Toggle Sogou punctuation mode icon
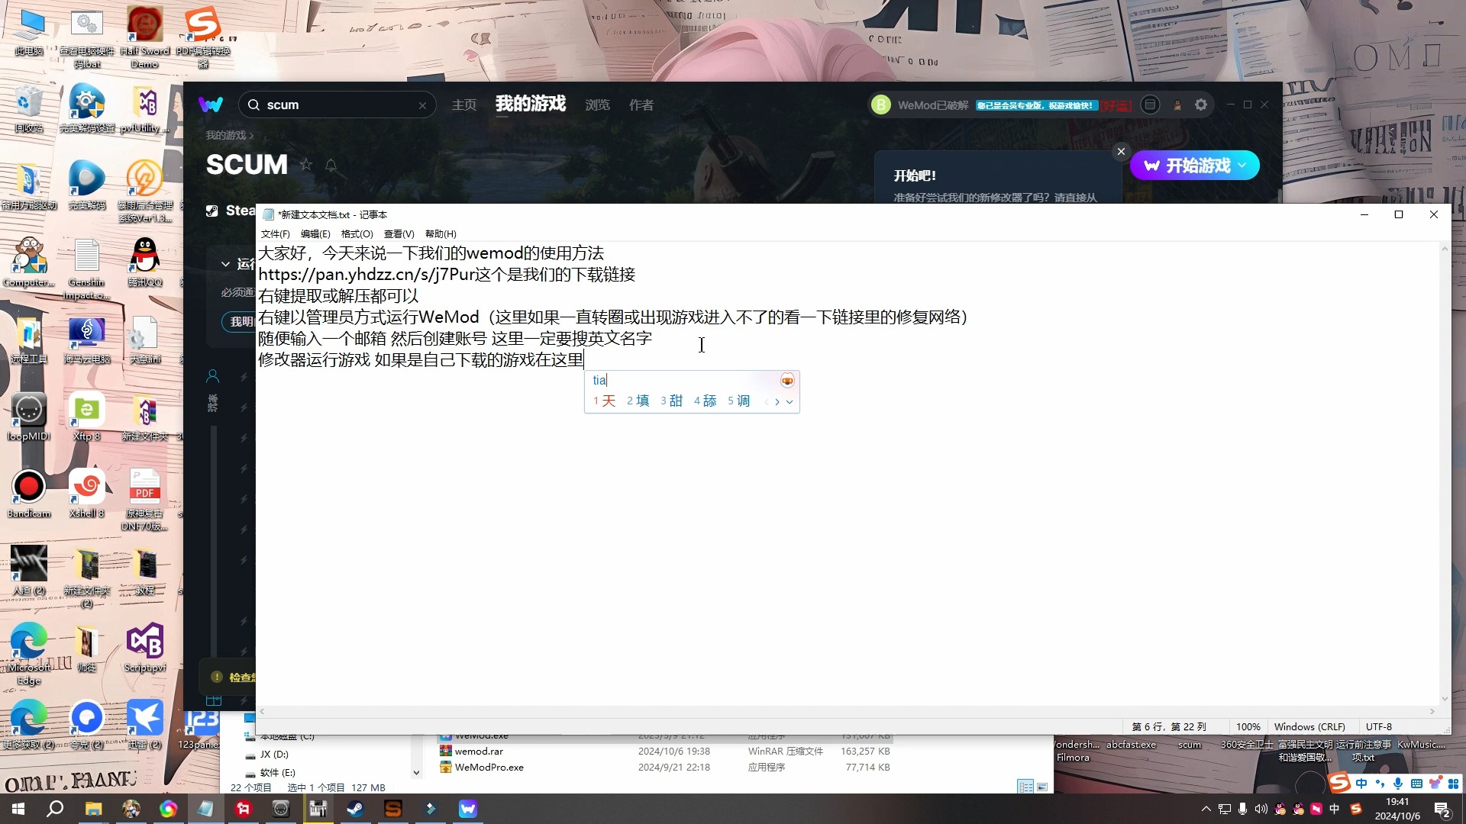This screenshot has width=1466, height=824. 1380,784
